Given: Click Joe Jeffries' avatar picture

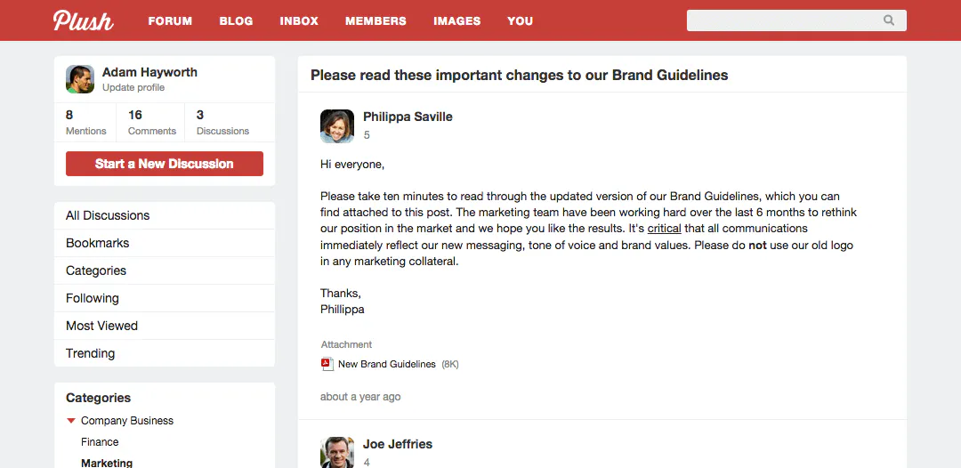Looking at the screenshot, I should [x=337, y=453].
